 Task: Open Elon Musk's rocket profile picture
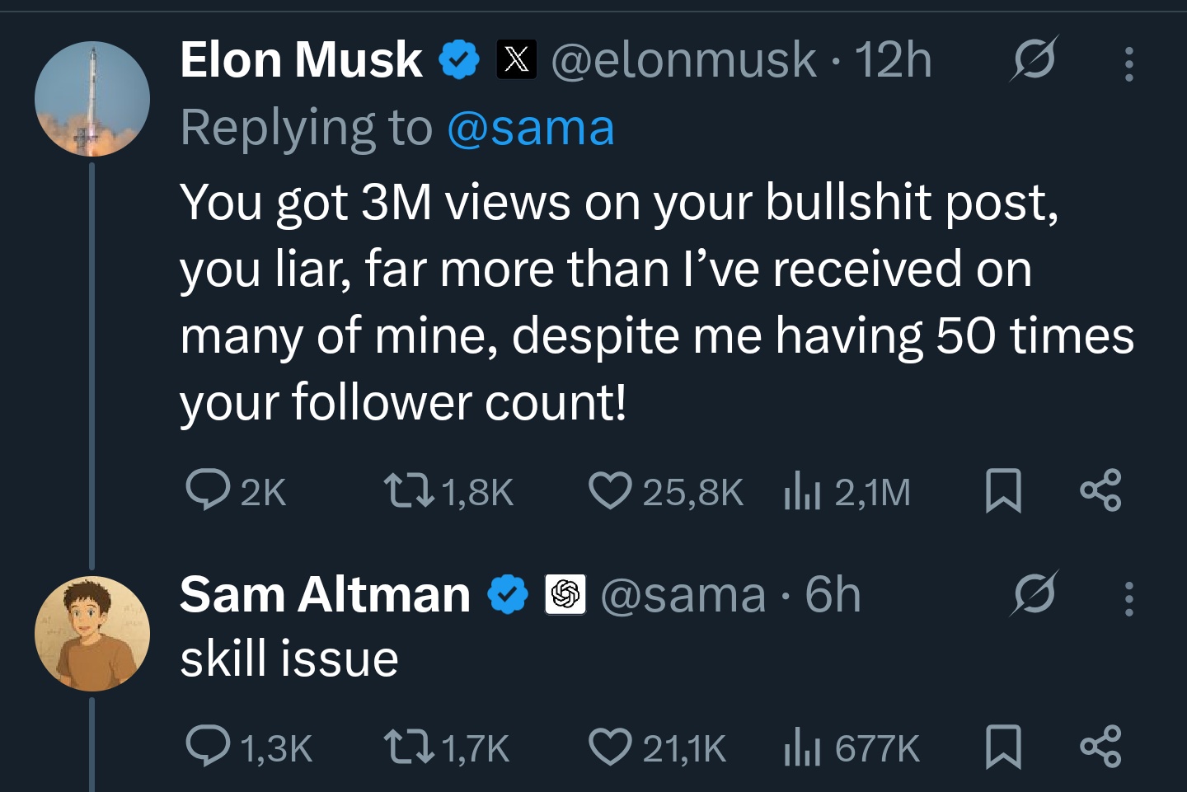[92, 99]
